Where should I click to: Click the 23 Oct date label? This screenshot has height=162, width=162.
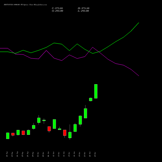[x=95, y=154]
